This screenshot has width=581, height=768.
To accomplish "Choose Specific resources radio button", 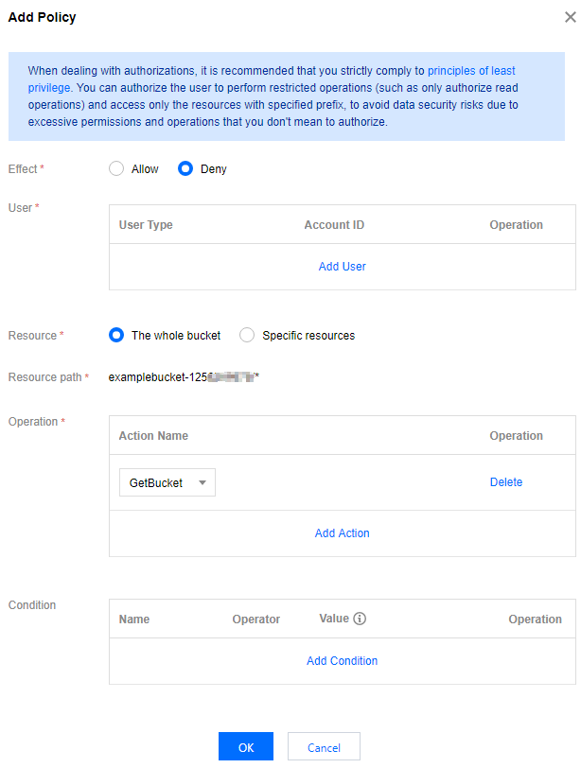I will (x=247, y=335).
